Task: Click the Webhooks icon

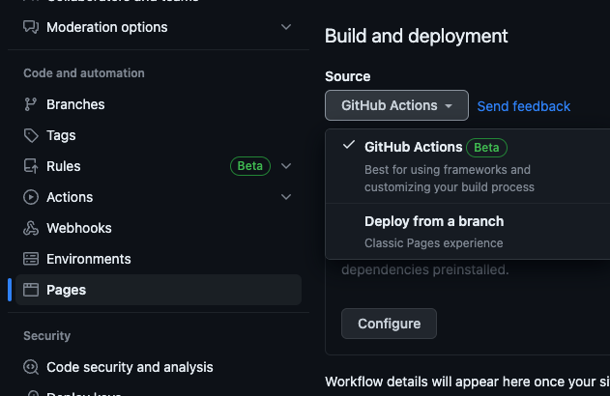Action: [x=31, y=228]
